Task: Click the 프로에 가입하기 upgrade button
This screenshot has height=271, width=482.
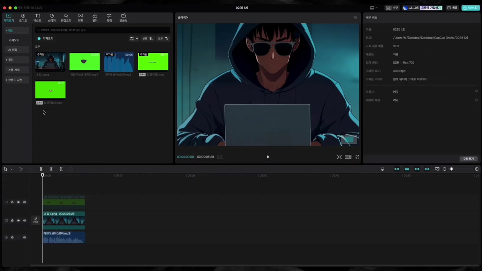Action: pyautogui.click(x=431, y=8)
